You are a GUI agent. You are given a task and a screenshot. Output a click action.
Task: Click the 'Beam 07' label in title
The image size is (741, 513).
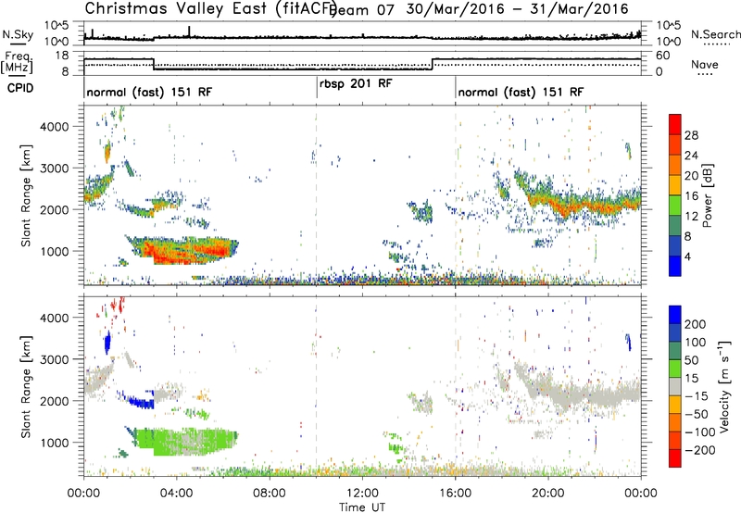363,10
